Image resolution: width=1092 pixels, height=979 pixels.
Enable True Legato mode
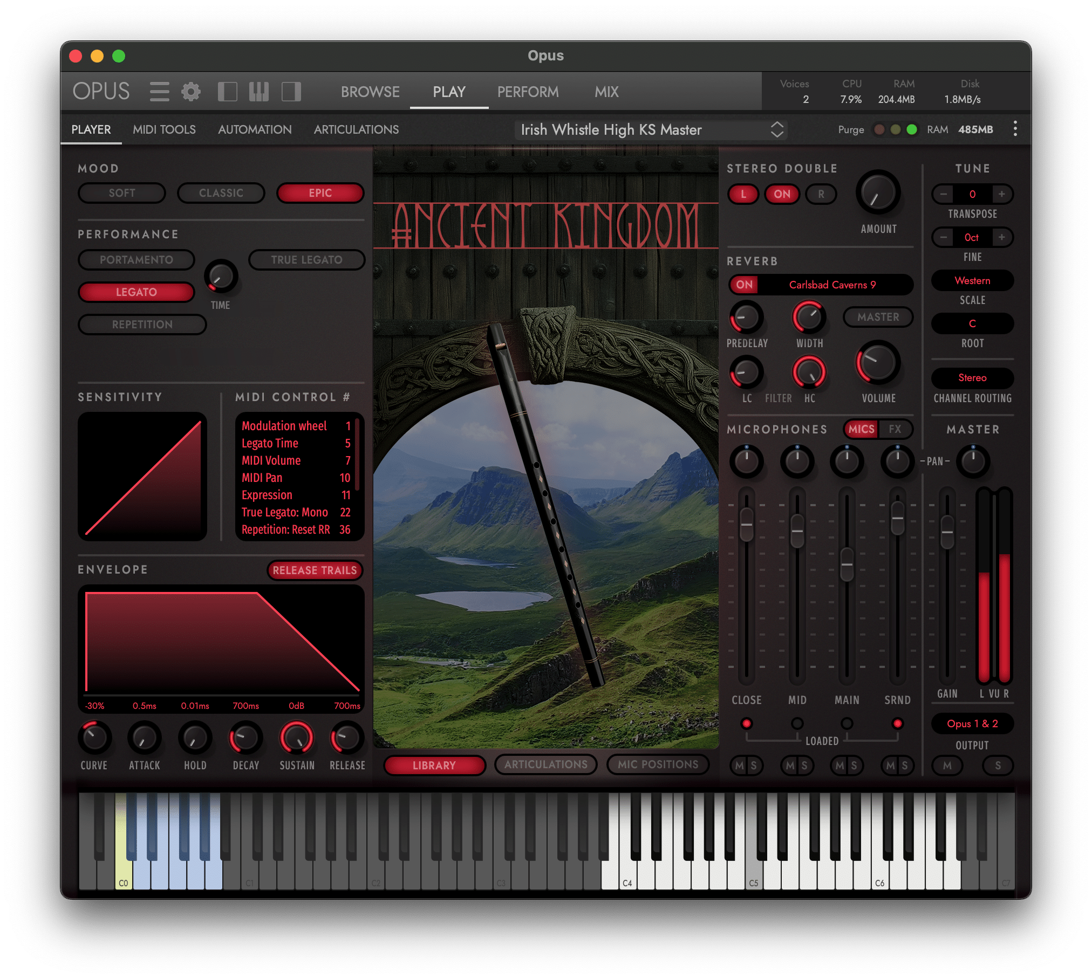tap(307, 260)
